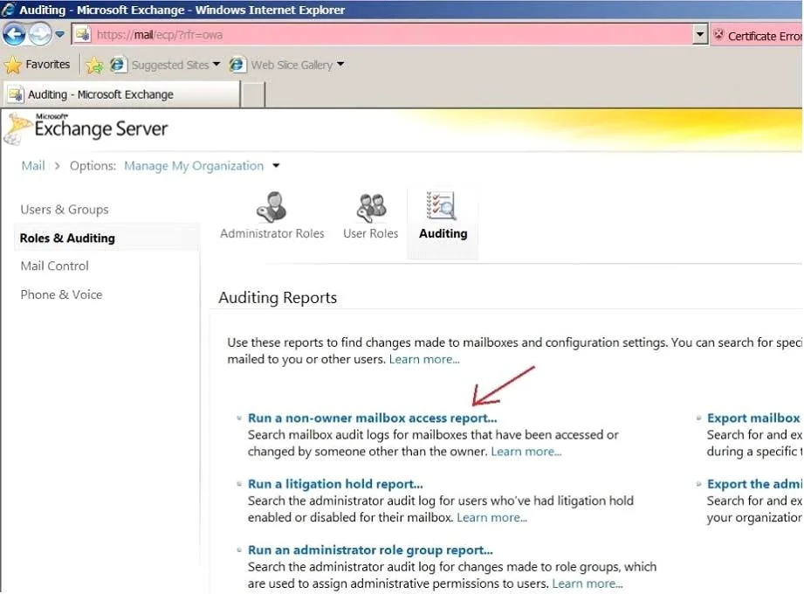Click Learn more after role group description

point(588,584)
